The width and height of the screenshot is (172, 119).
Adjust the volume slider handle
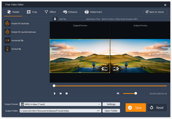coord(136,93)
